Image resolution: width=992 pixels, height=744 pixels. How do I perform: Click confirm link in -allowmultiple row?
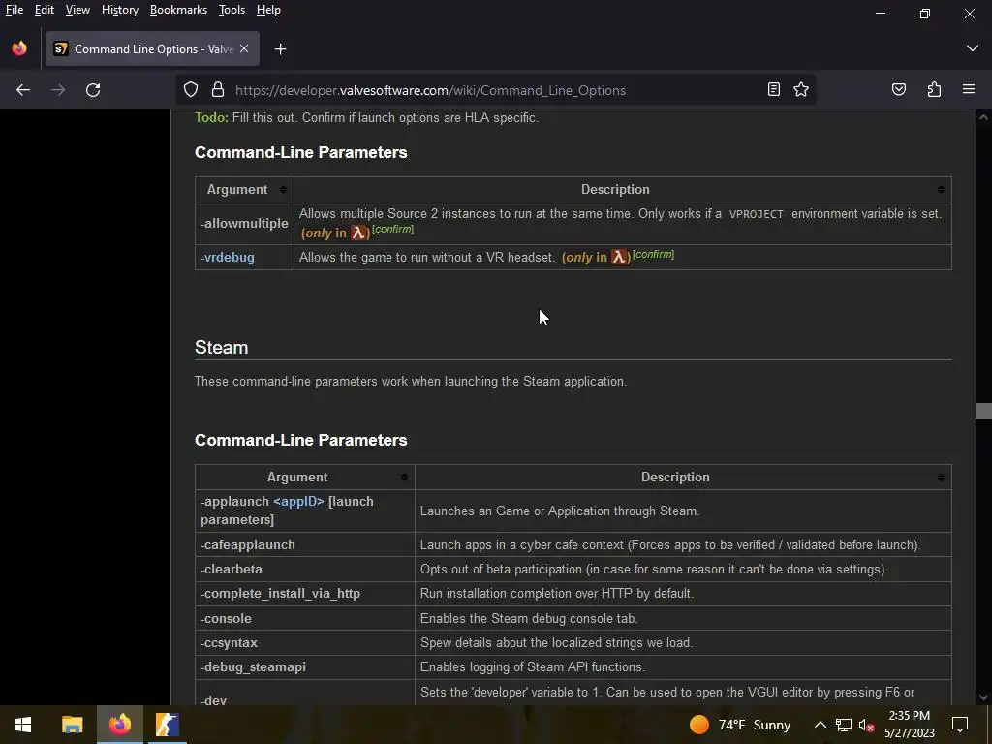(x=393, y=229)
